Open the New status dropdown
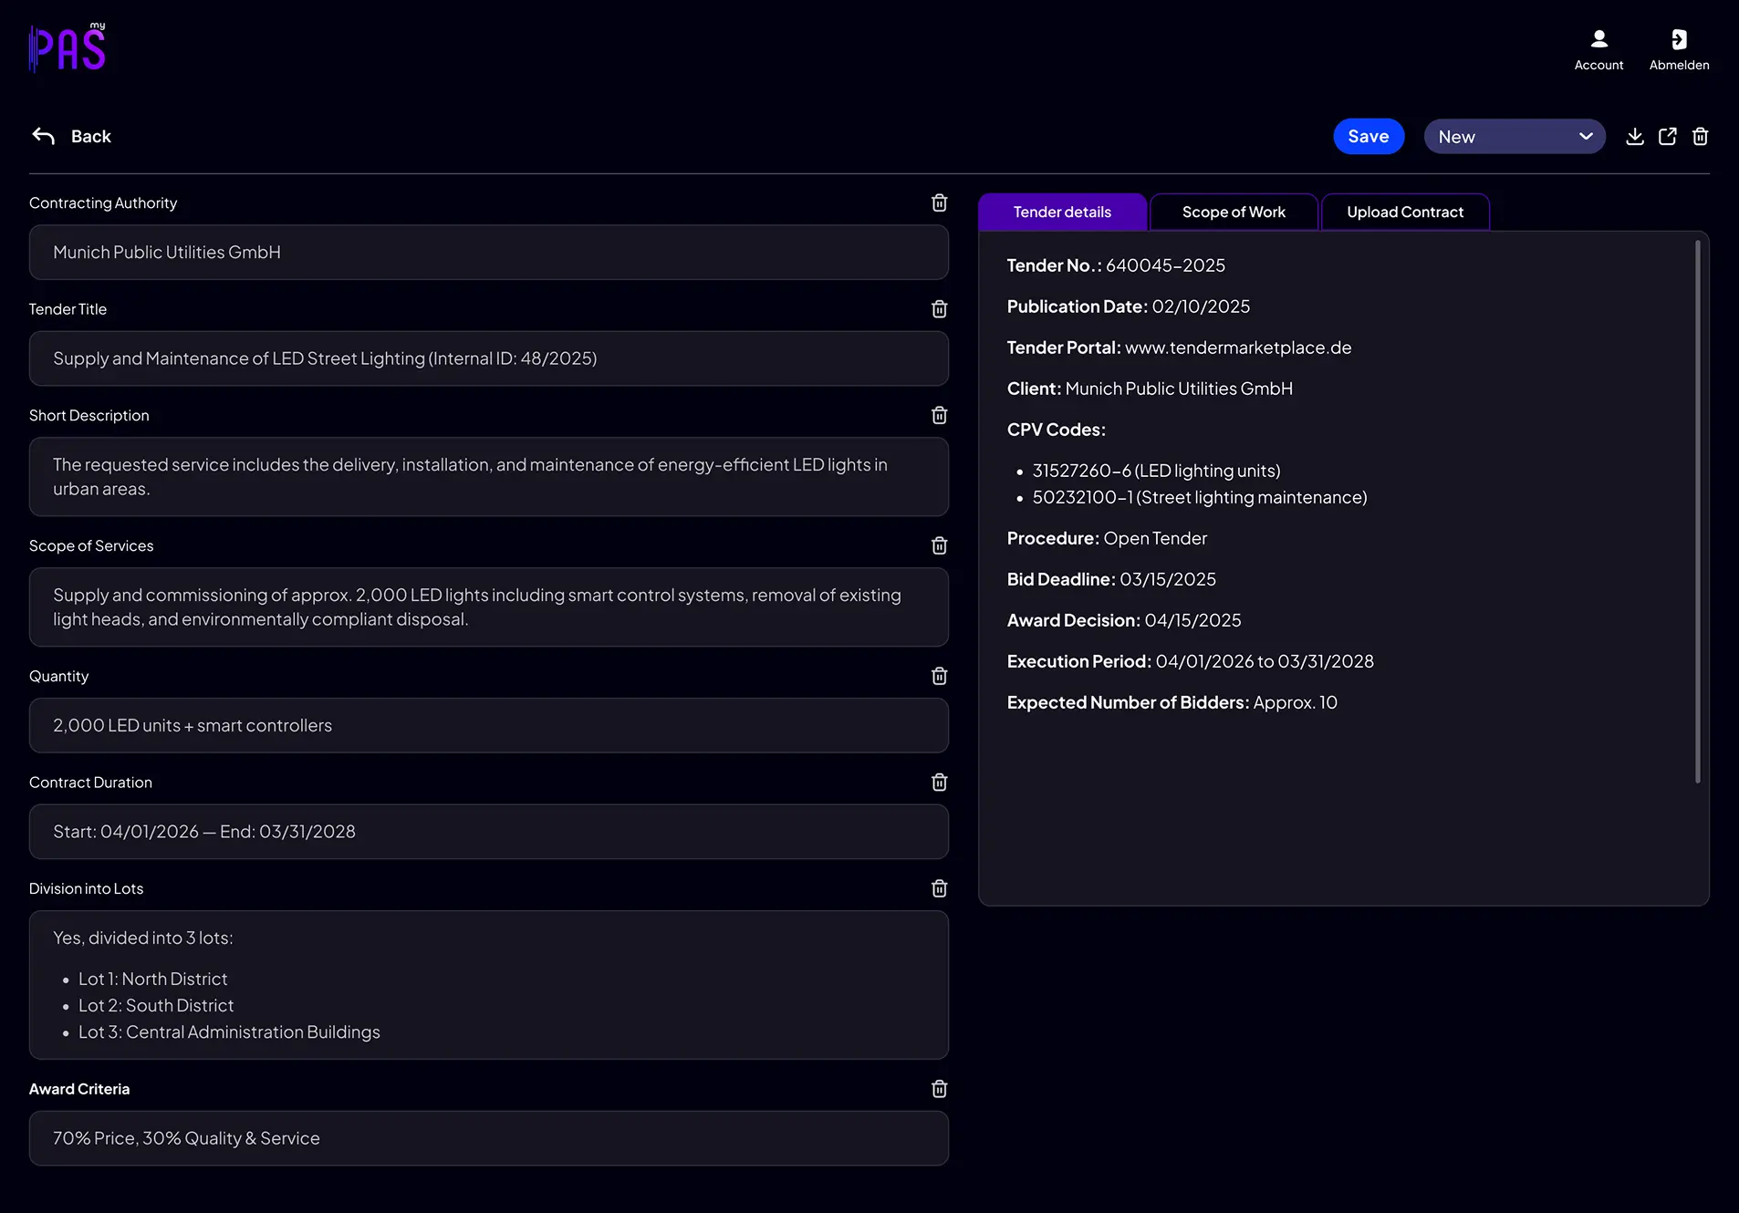The width and height of the screenshot is (1739, 1213). [x=1515, y=136]
